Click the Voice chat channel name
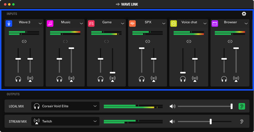 pos(189,22)
